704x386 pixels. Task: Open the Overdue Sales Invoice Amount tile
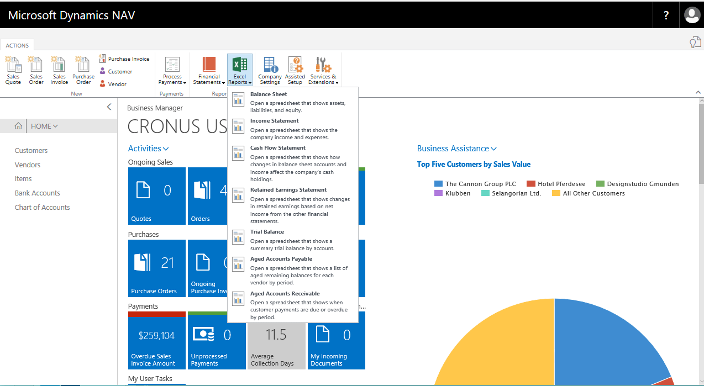tap(157, 340)
